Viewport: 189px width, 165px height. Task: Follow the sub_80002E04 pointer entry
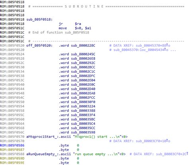pyautogui.click(x=83, y=80)
